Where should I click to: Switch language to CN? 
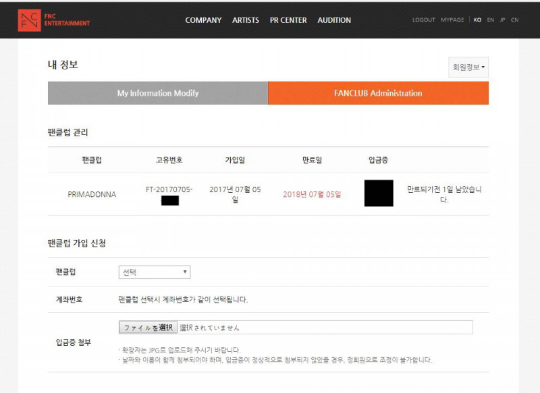514,20
